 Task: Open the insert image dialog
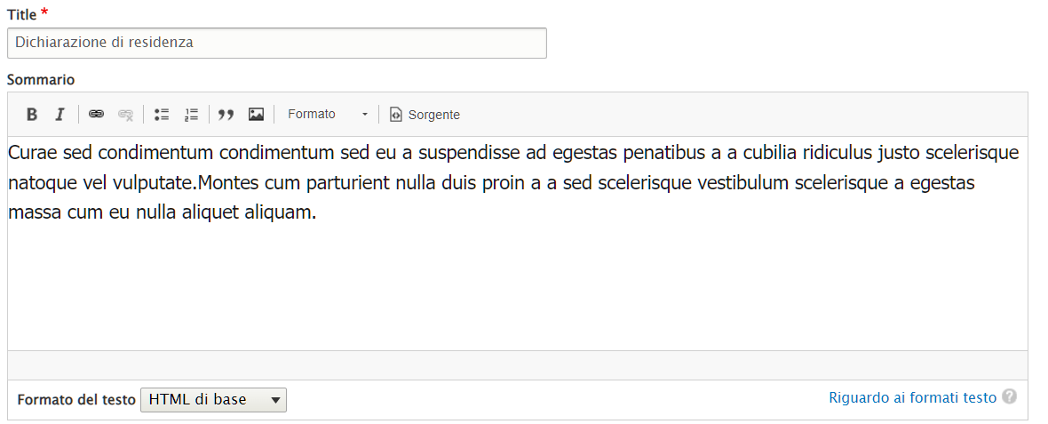click(x=256, y=115)
